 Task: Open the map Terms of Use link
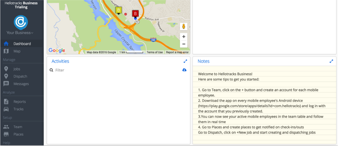[155, 52]
